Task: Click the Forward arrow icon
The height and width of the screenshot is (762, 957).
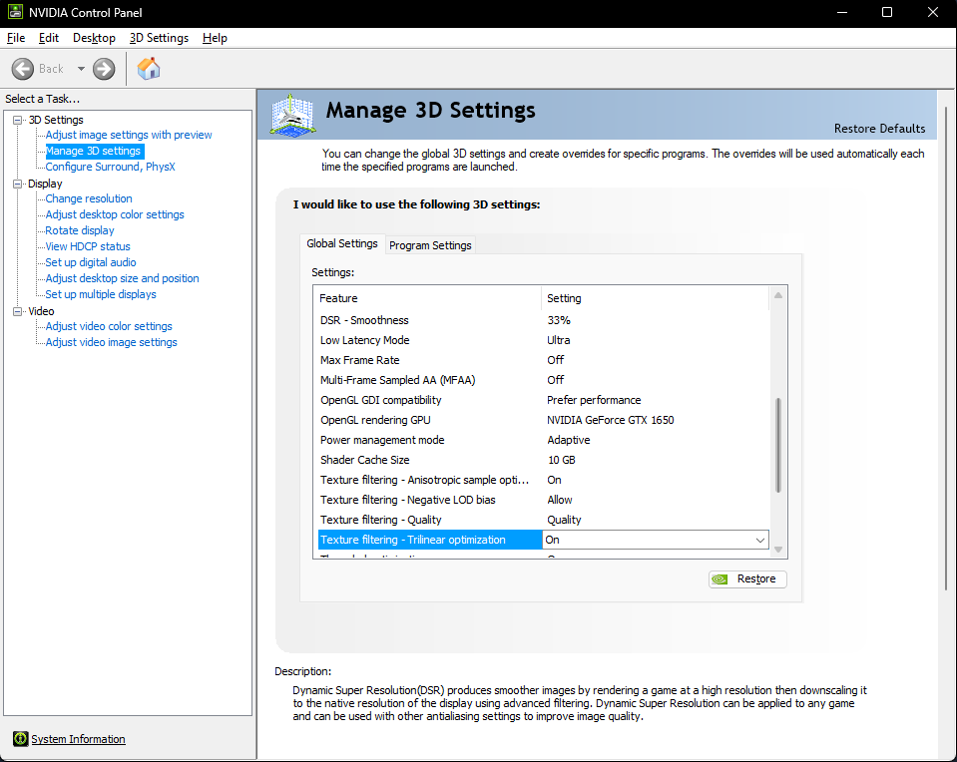Action: (x=104, y=69)
